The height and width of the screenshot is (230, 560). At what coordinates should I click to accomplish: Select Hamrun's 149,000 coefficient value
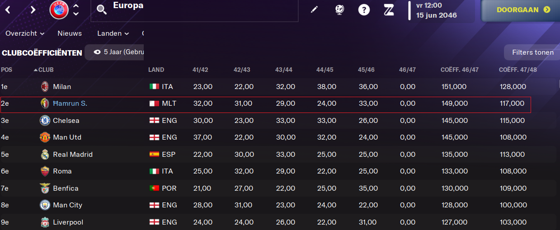pos(454,103)
